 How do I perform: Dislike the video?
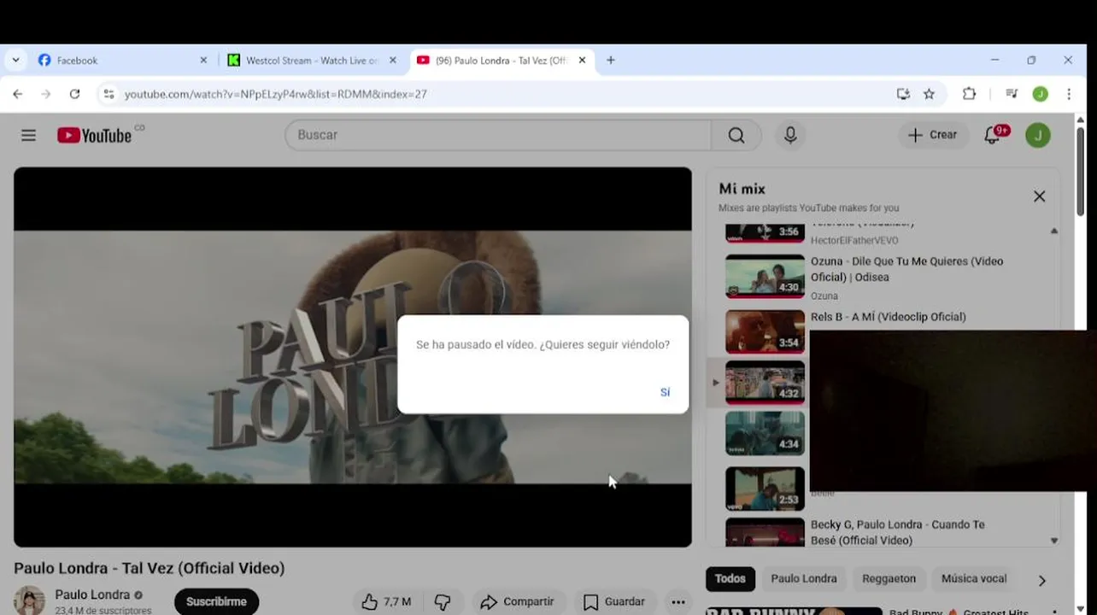[x=443, y=602]
